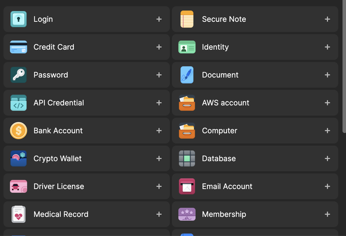Click the Login keyhole icon
The height and width of the screenshot is (236, 346).
tap(18, 19)
